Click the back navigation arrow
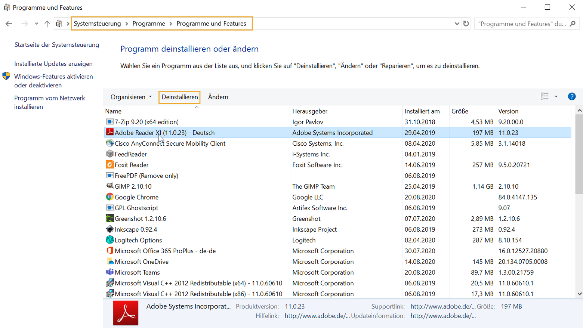This screenshot has height=328, width=583. pyautogui.click(x=9, y=23)
